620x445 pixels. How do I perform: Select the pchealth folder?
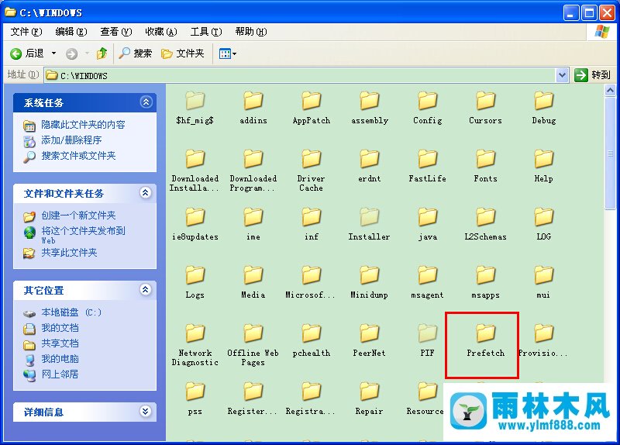tap(312, 340)
